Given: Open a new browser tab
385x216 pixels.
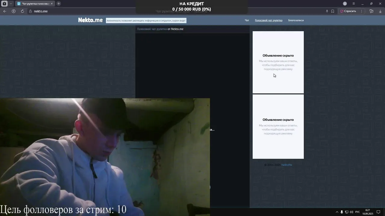Looking at the screenshot, I should [59, 4].
